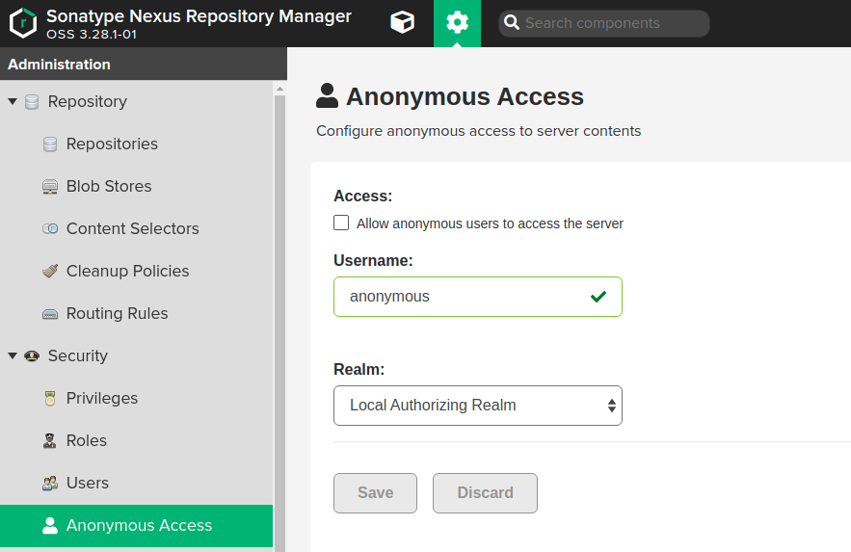Click the Username input field
851x552 pixels.
click(x=463, y=297)
